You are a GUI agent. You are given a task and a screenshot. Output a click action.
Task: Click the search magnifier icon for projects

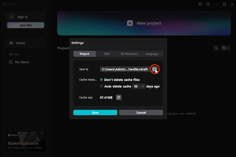216,48
